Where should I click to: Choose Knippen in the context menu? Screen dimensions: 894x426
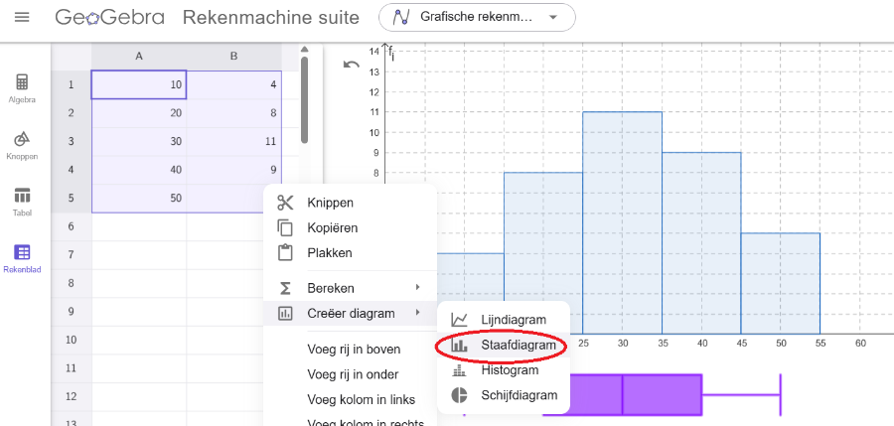(350, 203)
